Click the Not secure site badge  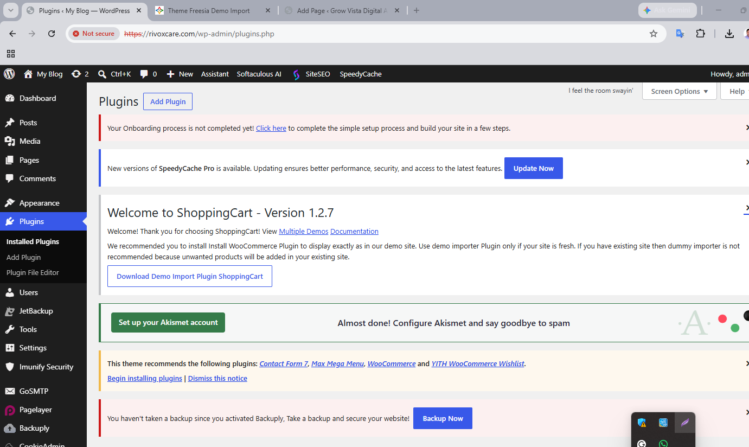[93, 34]
